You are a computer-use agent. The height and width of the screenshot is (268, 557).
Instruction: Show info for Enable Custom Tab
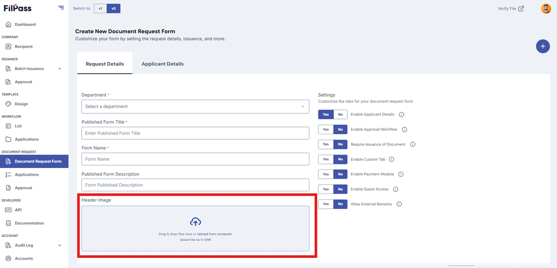[391, 159]
